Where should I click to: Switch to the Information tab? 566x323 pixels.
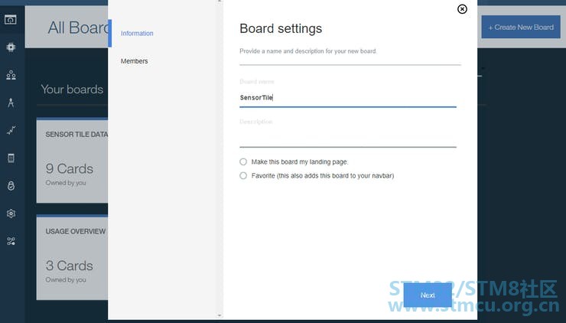pos(137,33)
